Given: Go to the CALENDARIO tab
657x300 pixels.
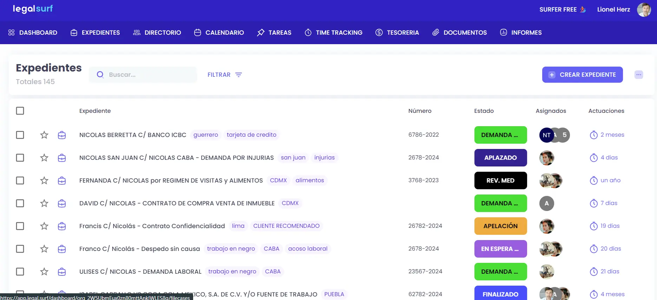Looking at the screenshot, I should pos(219,33).
